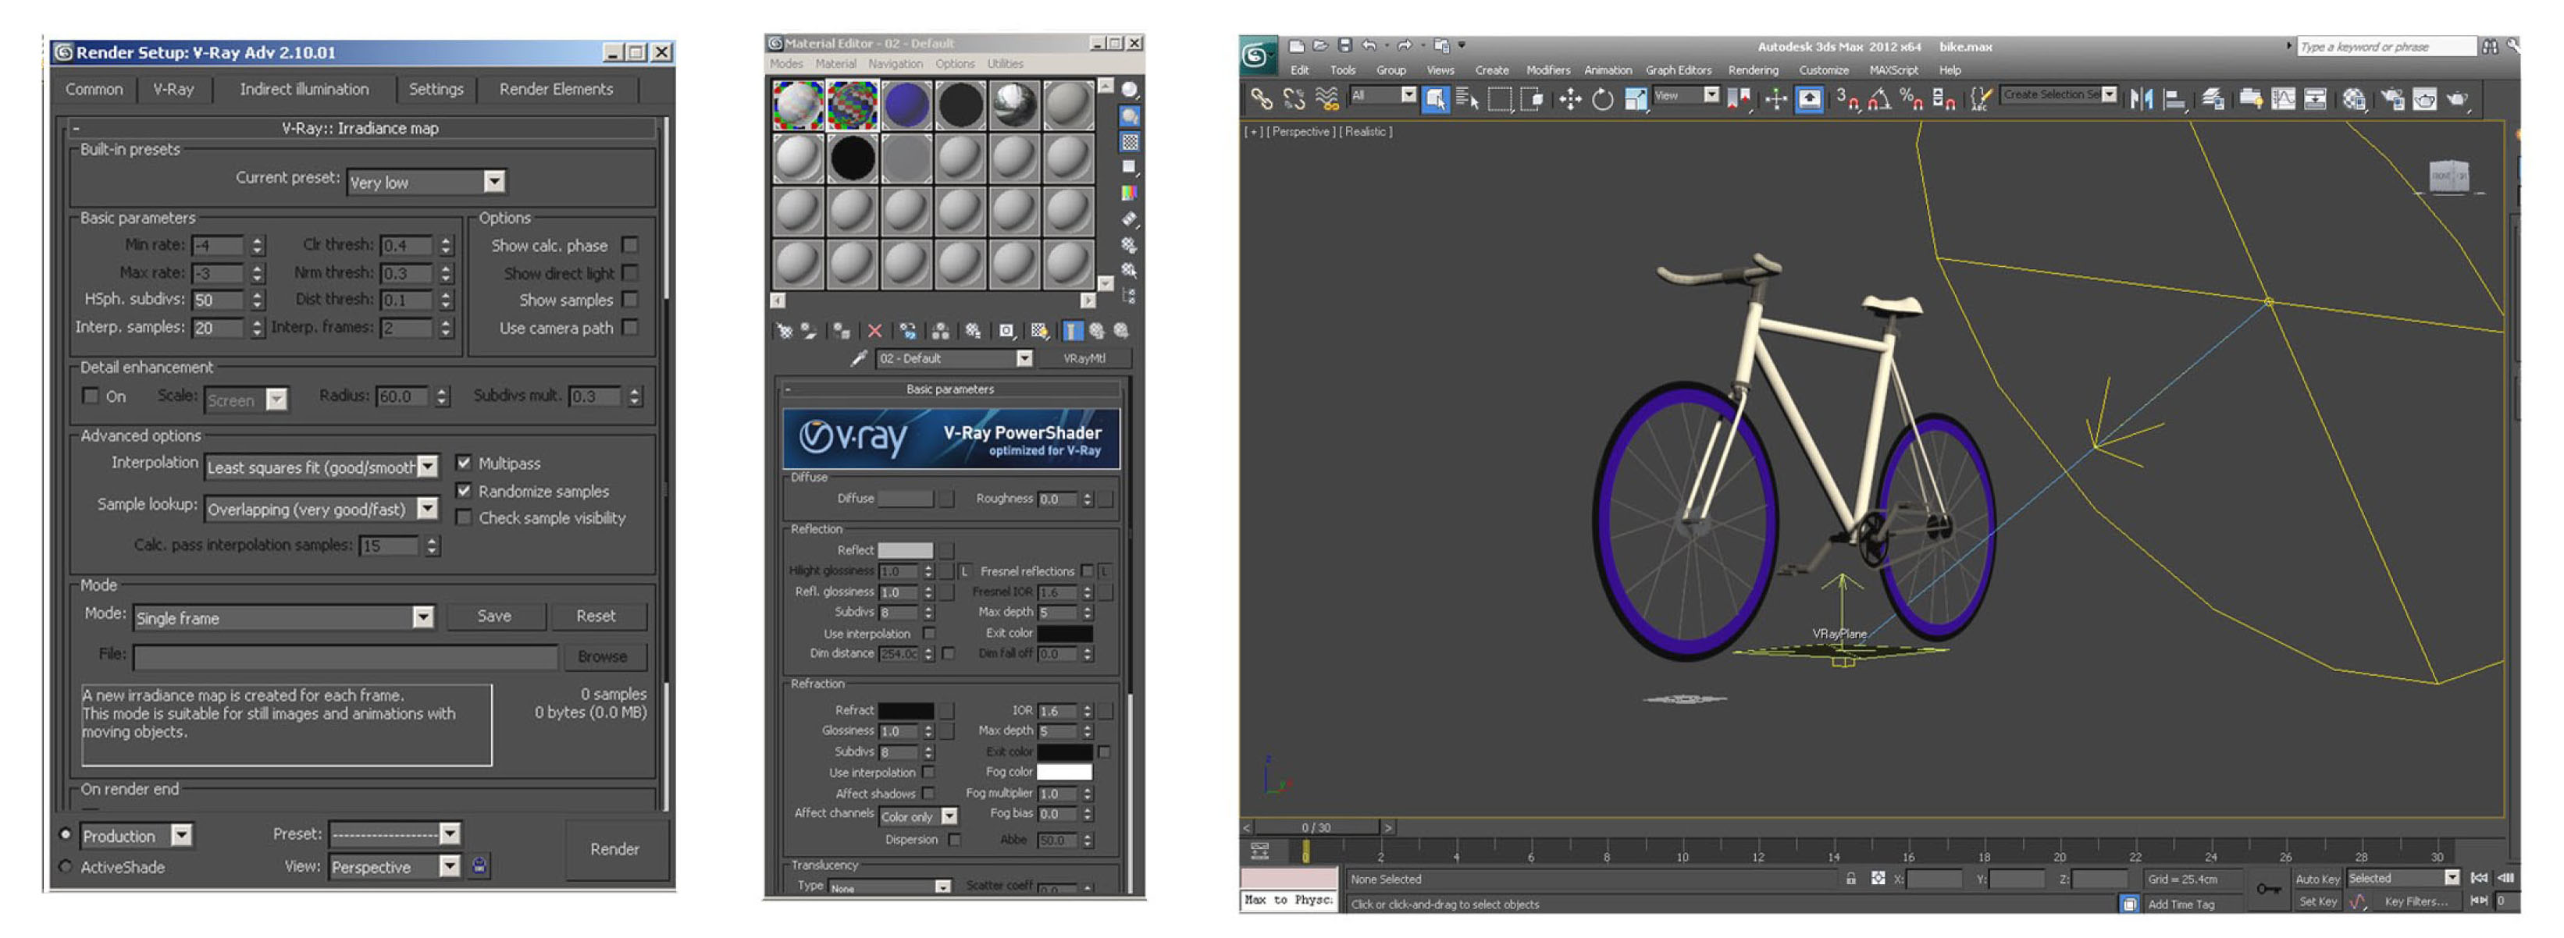
Task: Uncheck the Multipass option
Action: [464, 464]
